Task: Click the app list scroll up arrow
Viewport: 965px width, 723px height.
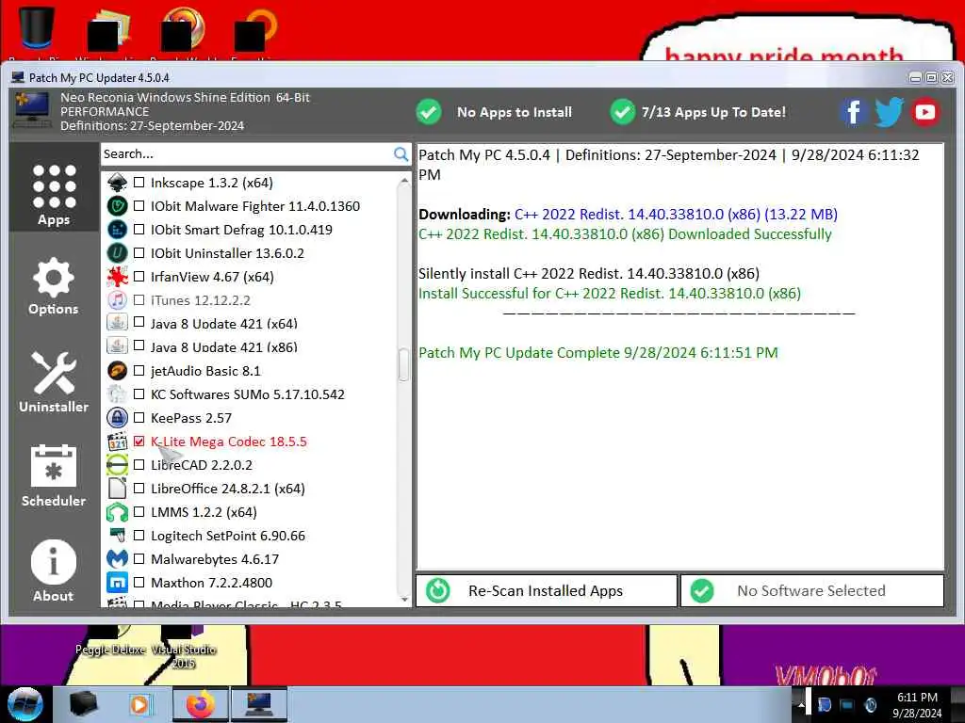Action: (x=403, y=181)
